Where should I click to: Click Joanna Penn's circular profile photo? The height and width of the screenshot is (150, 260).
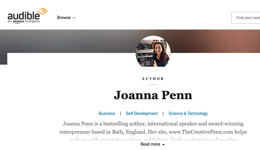point(153,53)
